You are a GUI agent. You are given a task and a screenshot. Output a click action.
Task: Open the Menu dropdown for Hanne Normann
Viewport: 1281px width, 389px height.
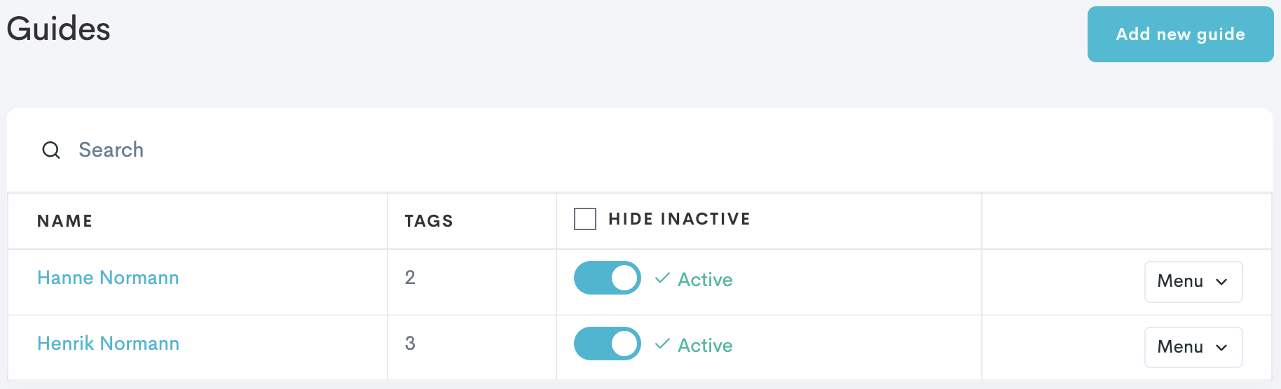point(1193,281)
